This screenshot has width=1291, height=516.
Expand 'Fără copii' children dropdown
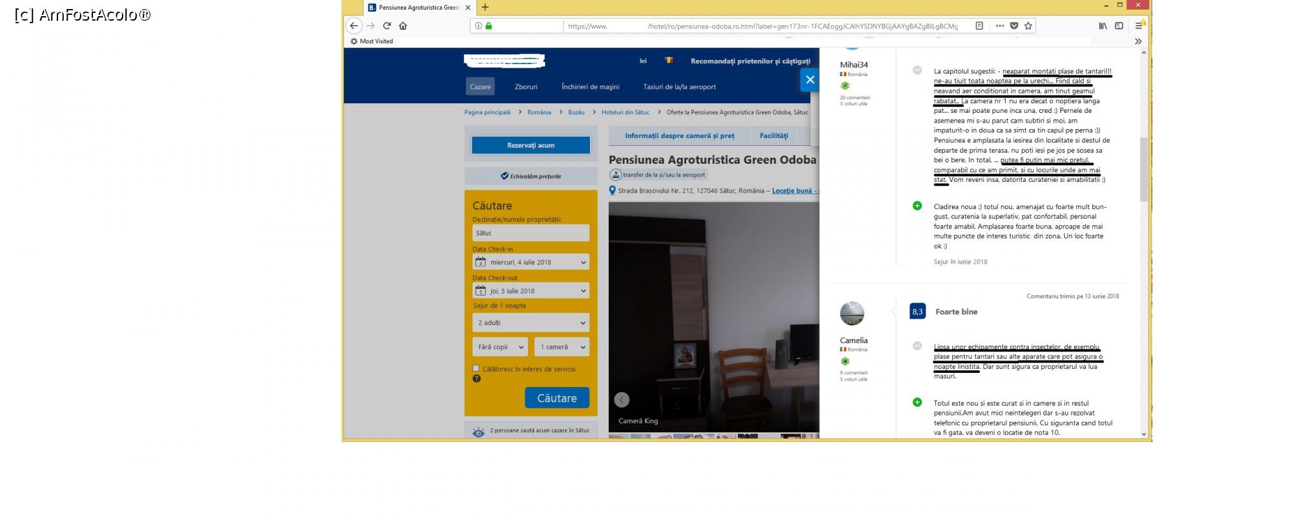coord(500,347)
